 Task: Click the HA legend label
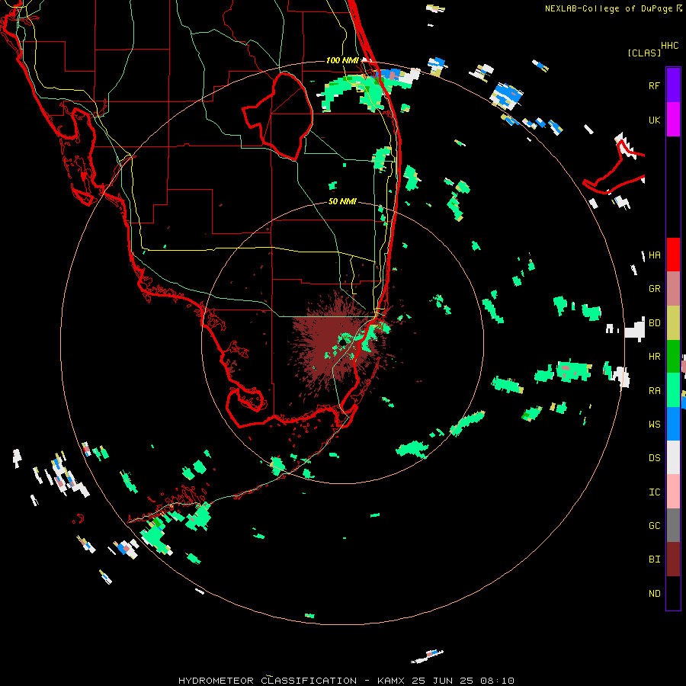(654, 255)
